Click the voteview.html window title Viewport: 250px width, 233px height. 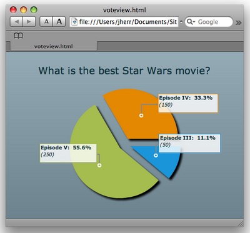point(124,10)
